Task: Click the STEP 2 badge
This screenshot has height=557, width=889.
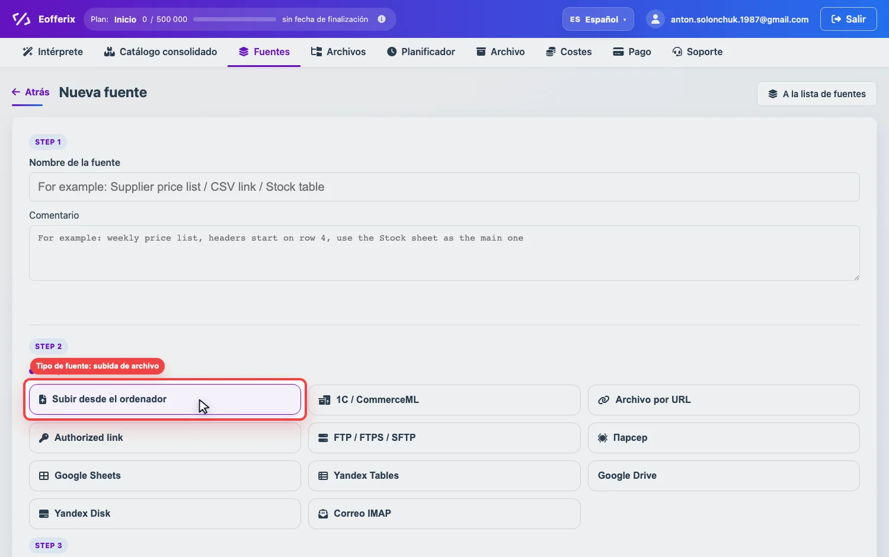Action: coord(49,347)
